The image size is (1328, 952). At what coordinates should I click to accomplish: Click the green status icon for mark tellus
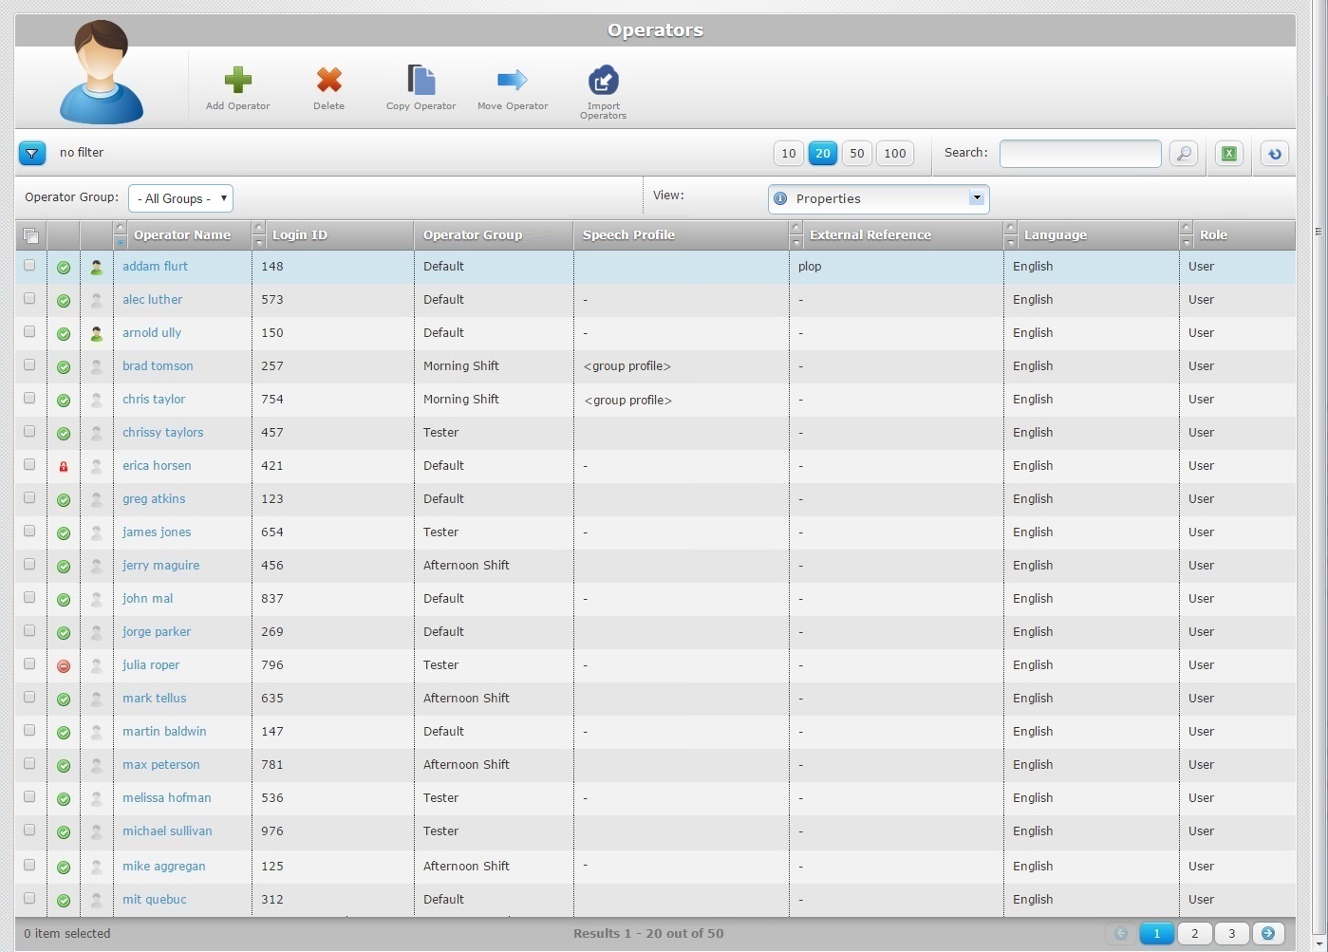click(64, 700)
